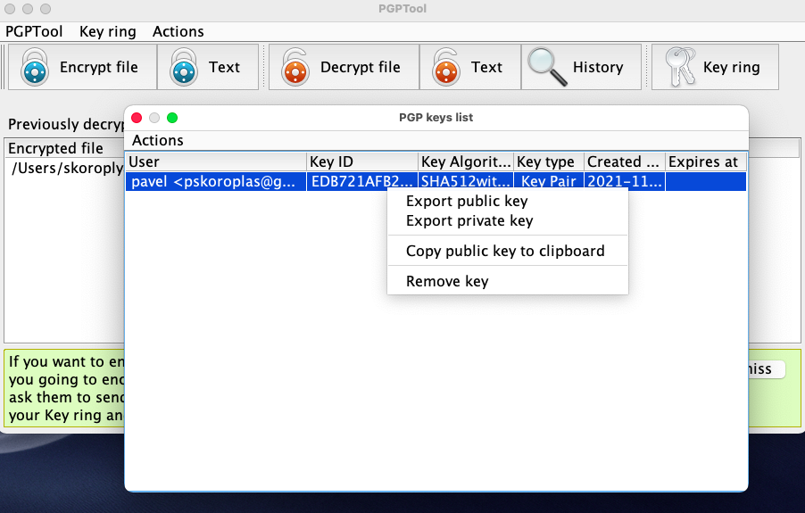The height and width of the screenshot is (513, 805).
Task: Click the Key ring label in toolbar
Action: point(731,67)
